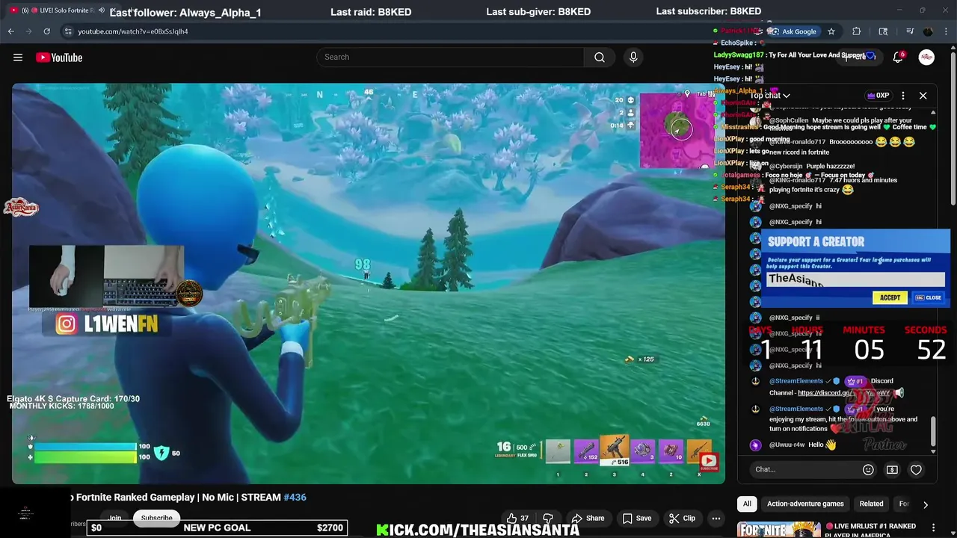This screenshot has width=957, height=538.
Task: Send heart reaction in live chat
Action: tap(916, 470)
